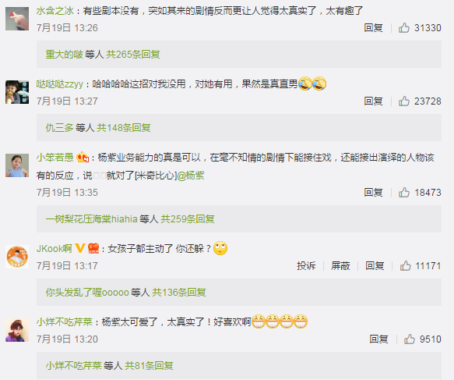Show all 共136条回复 replies
This screenshot has height=380, width=454.
179,292
